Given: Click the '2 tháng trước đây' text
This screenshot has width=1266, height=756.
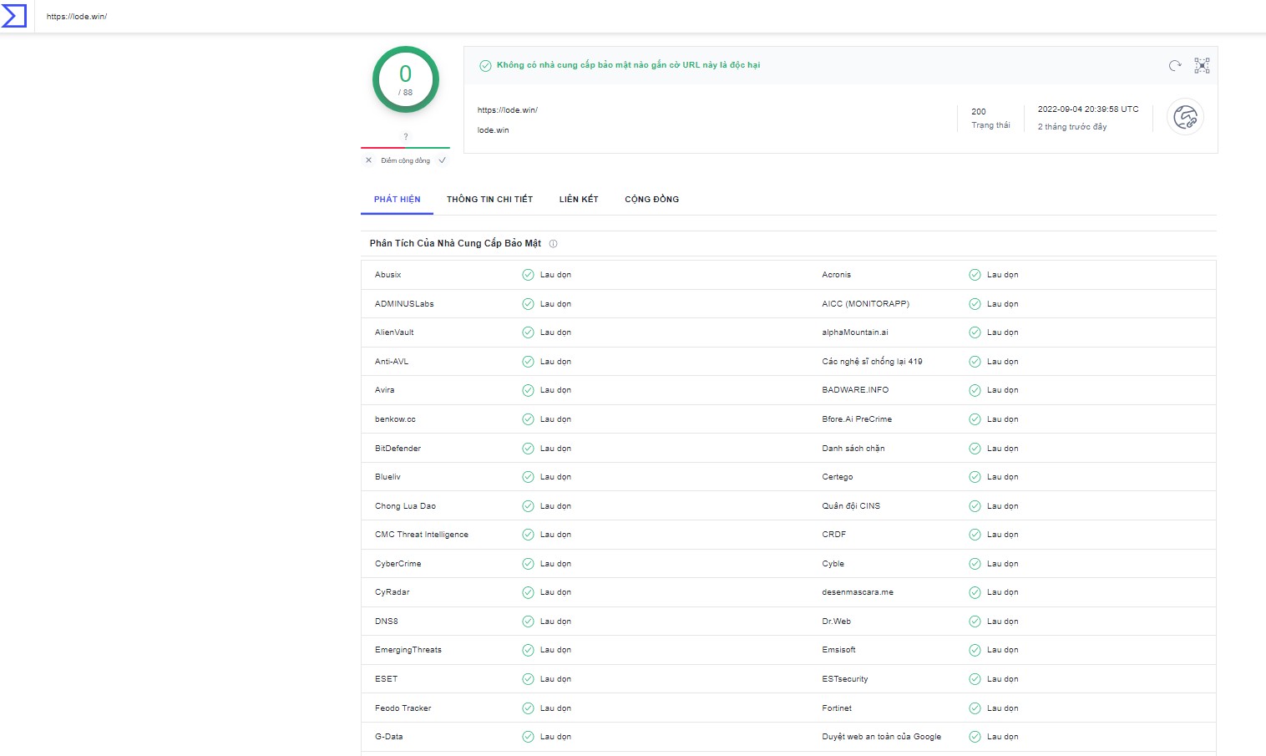Looking at the screenshot, I should 1072,127.
